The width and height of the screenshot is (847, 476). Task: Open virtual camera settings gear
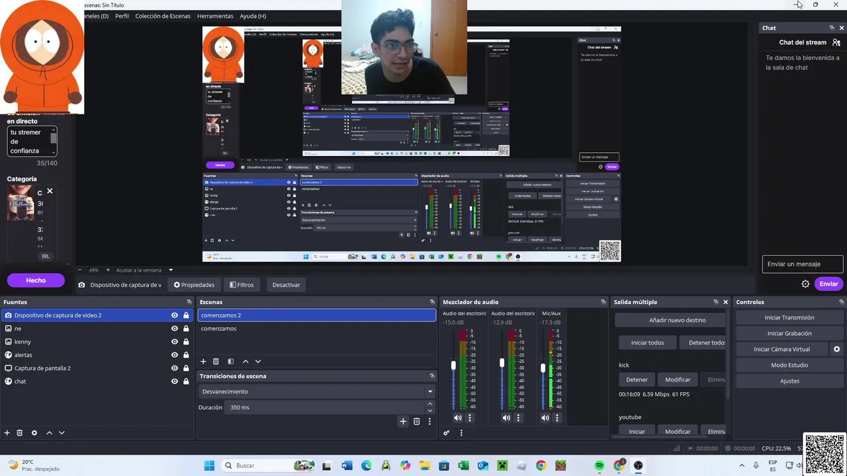tap(836, 349)
